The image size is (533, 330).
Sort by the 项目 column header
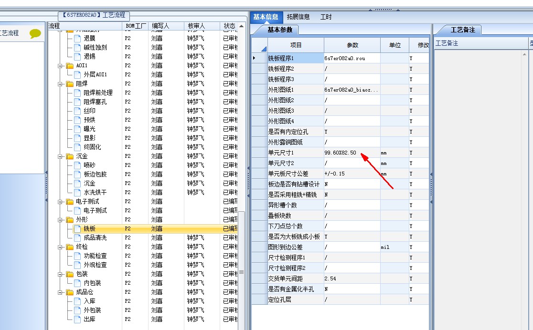296,45
